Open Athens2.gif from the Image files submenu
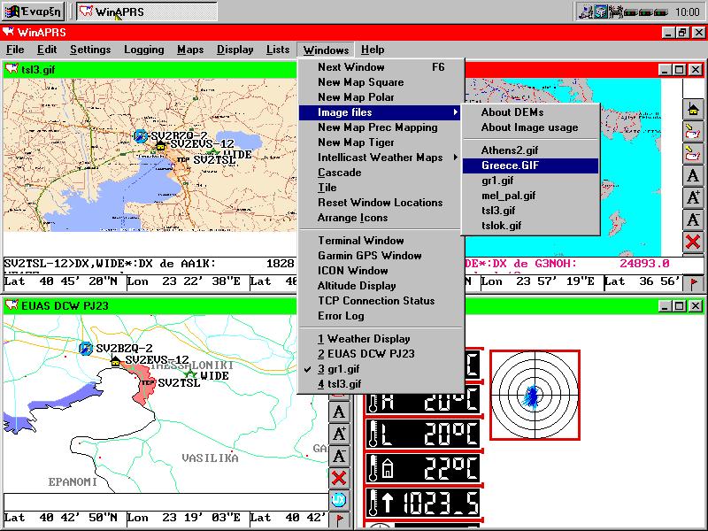The height and width of the screenshot is (531, 708). tap(530, 150)
